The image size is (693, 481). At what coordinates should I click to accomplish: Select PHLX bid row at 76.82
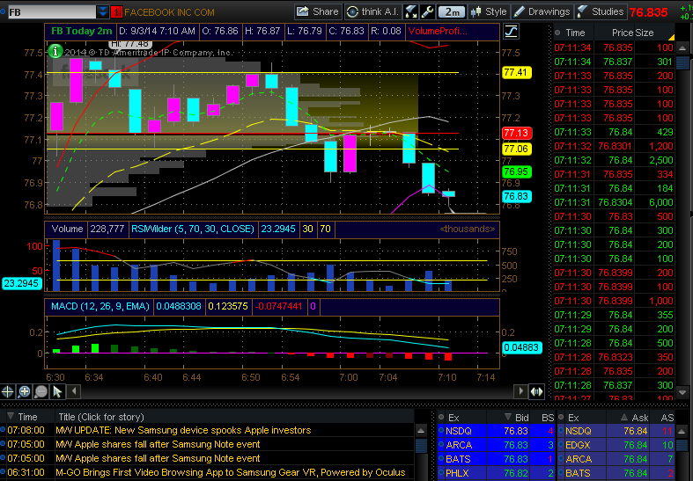[x=496, y=473]
